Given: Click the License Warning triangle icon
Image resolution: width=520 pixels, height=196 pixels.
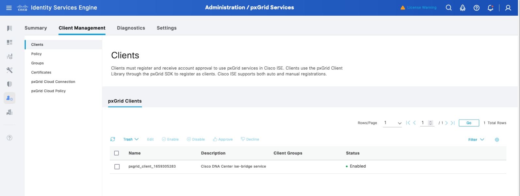Looking at the screenshot, I should point(403,8).
